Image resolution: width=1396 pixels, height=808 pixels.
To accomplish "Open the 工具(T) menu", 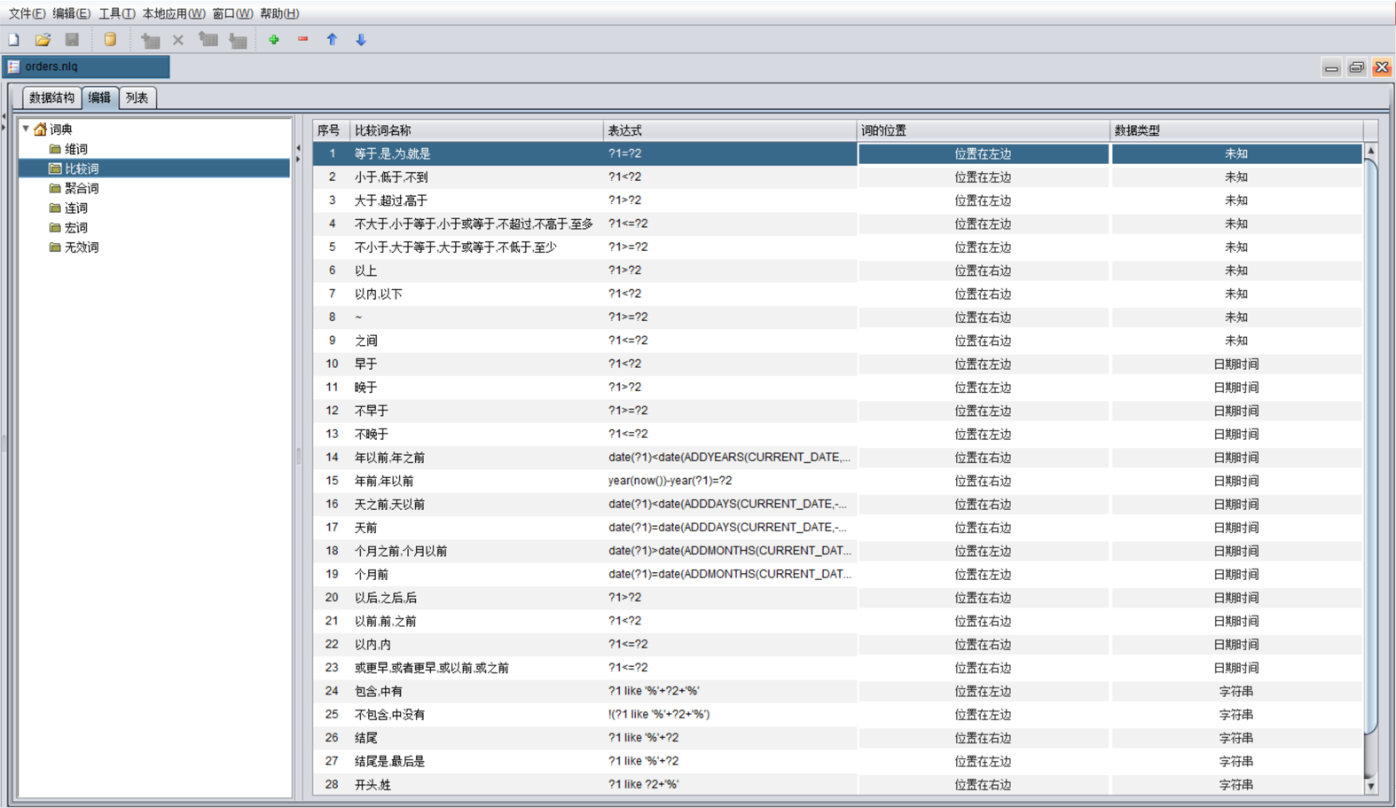I will [116, 13].
